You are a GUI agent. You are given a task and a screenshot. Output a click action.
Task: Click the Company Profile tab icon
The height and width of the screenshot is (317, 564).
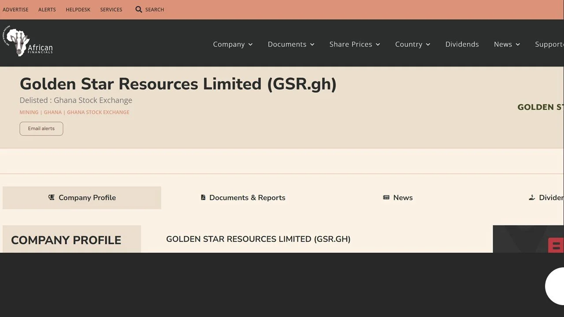52,197
